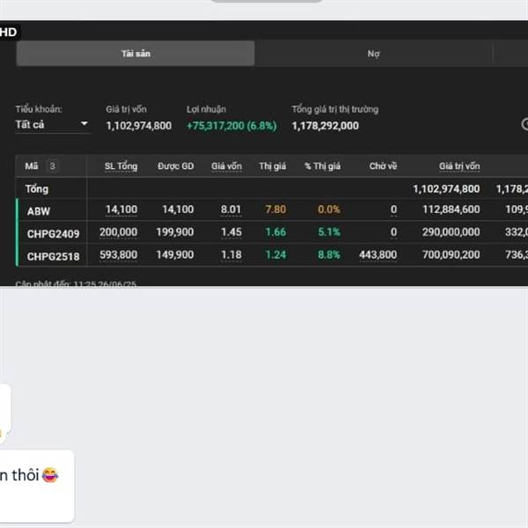The width and height of the screenshot is (528, 528).
Task: Open the shared portfolio image in chat
Action: point(264,153)
